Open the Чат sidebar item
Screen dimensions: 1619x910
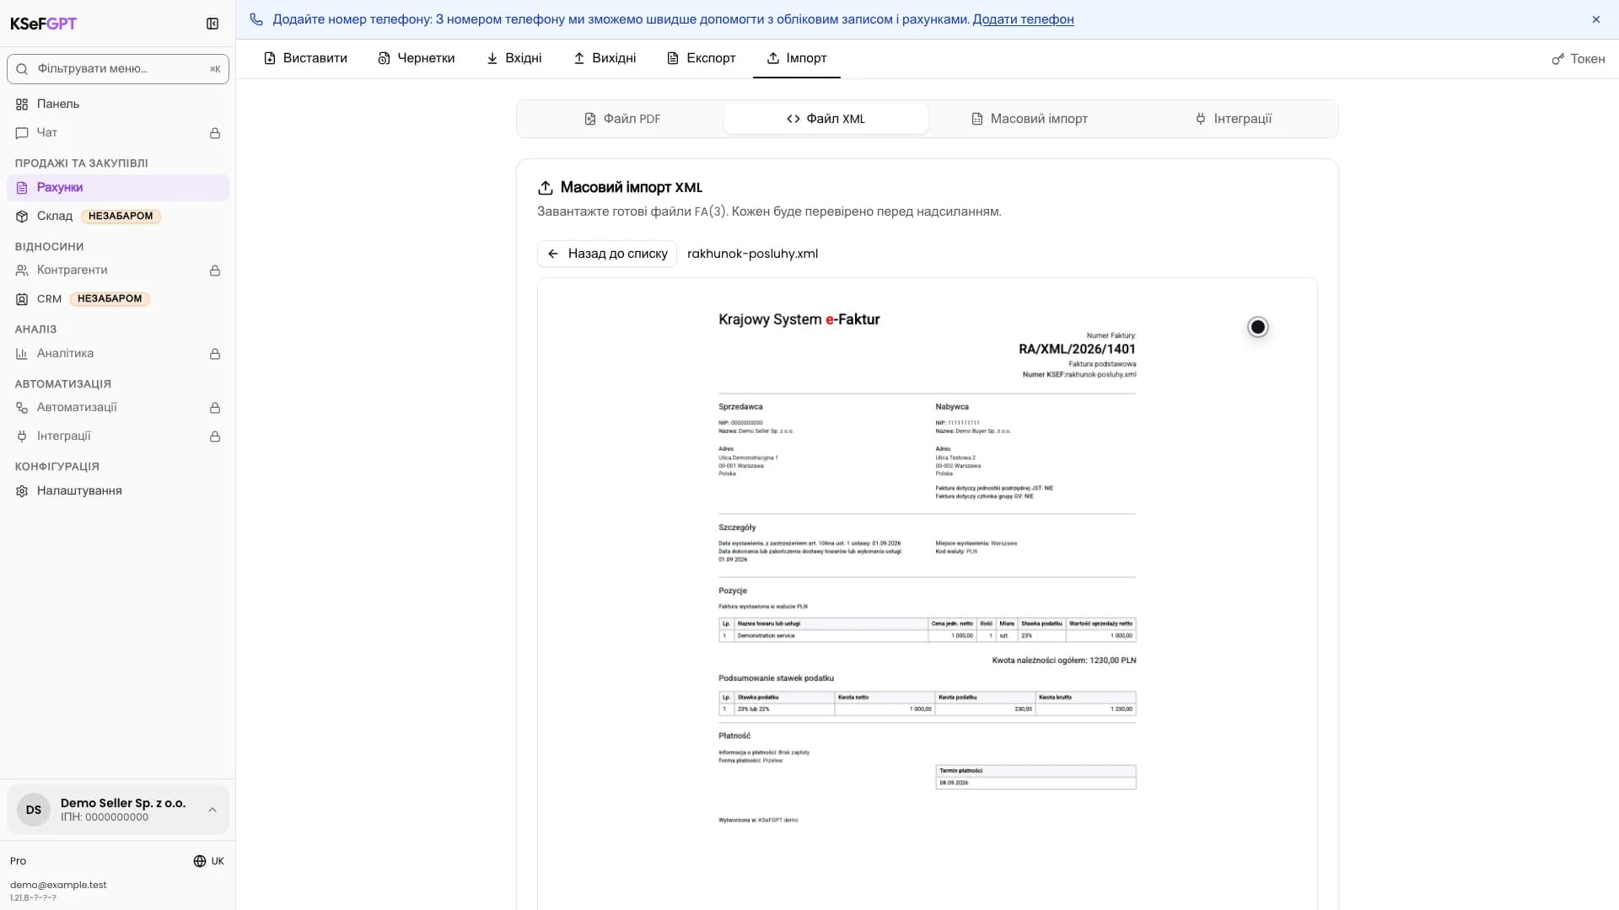(118, 132)
